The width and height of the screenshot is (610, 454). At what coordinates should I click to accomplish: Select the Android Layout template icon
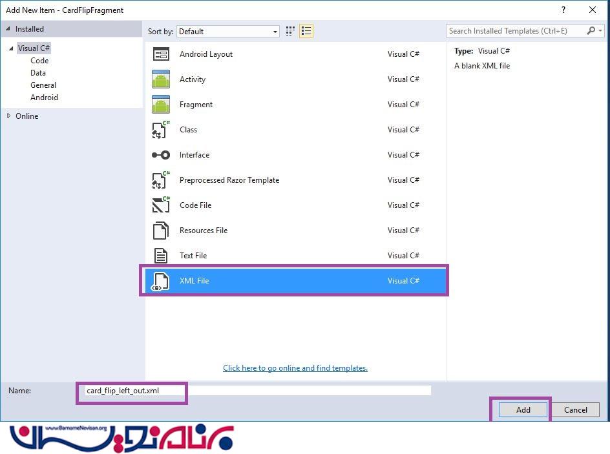pos(161,54)
